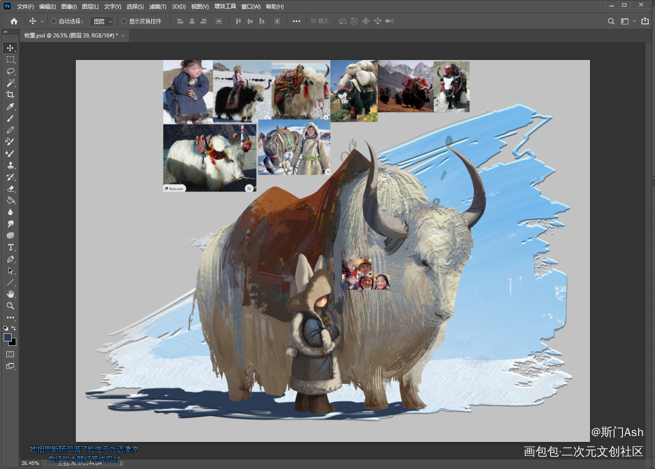Select the Rectangular Marquee tool
Image resolution: width=655 pixels, height=469 pixels.
pos(10,60)
